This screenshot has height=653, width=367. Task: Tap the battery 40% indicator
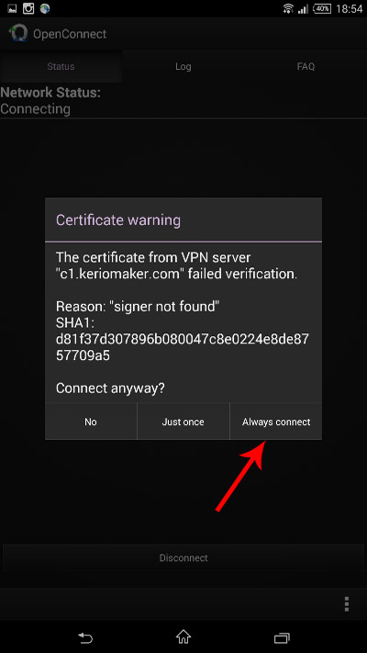322,8
